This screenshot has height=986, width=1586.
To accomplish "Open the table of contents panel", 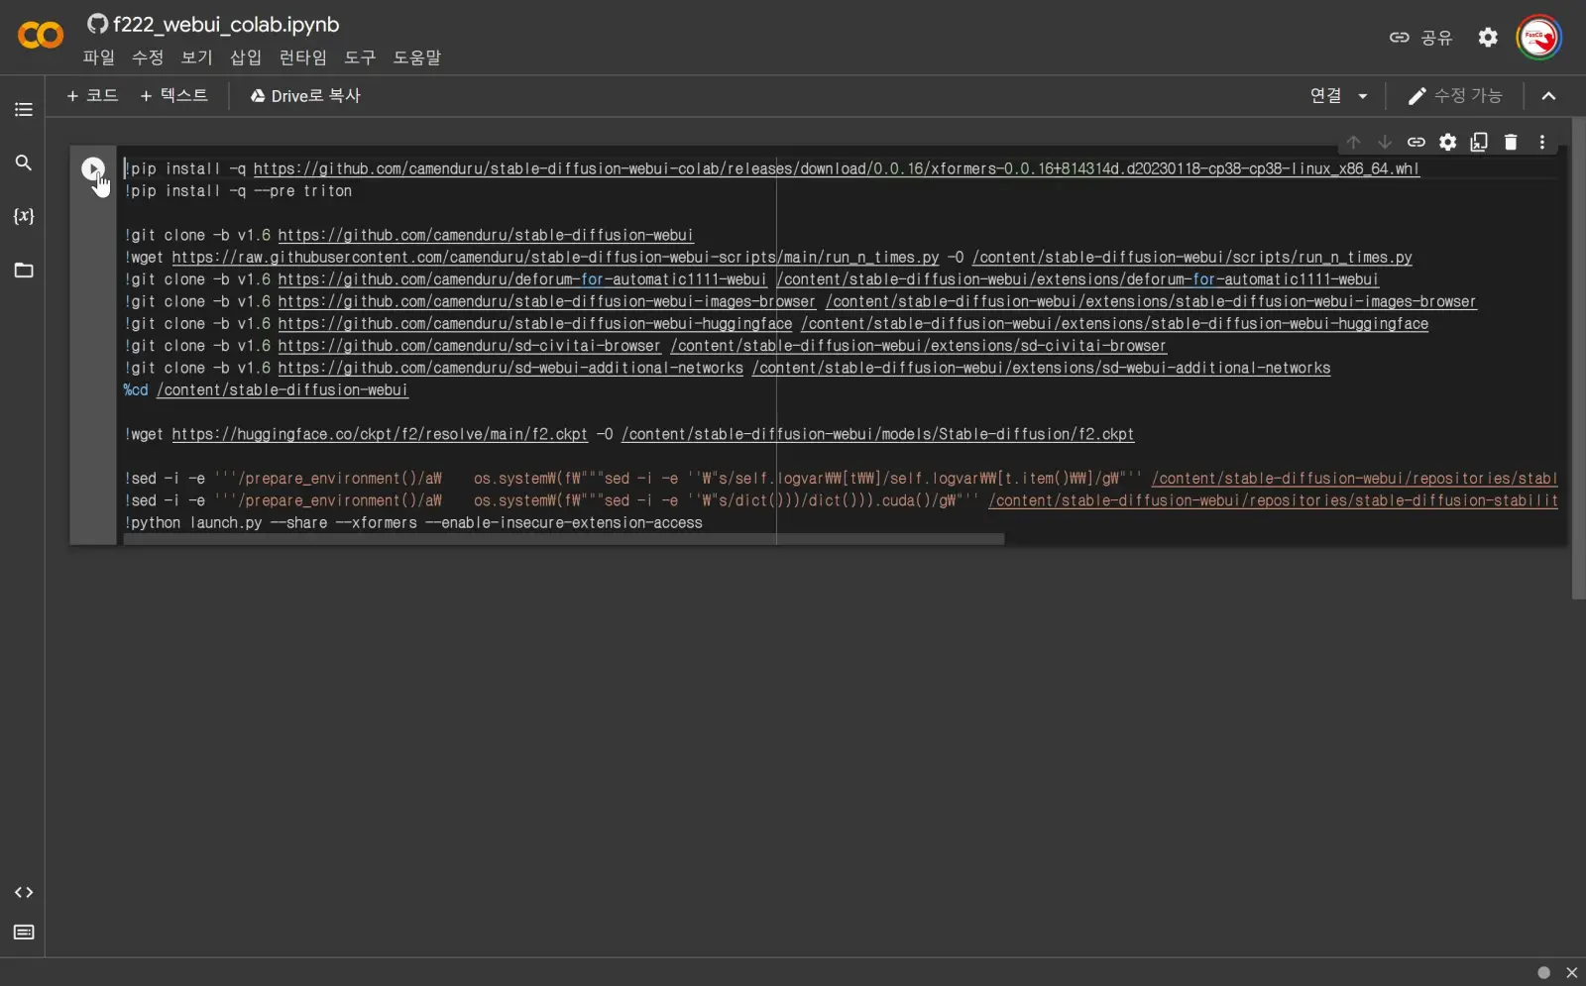I will tap(24, 109).
